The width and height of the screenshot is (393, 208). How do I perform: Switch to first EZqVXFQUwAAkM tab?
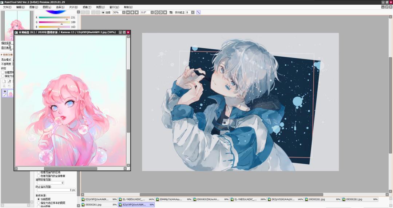pos(99,199)
